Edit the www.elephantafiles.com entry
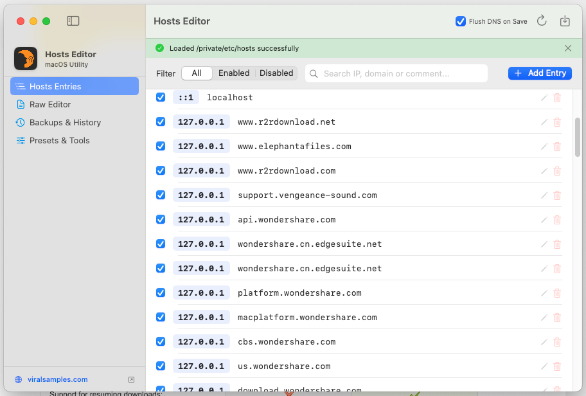Viewport: 586px width, 396px height. [544, 147]
